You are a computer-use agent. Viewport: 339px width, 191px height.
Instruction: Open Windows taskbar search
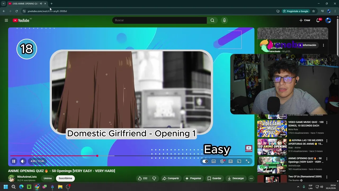(x=14, y=187)
